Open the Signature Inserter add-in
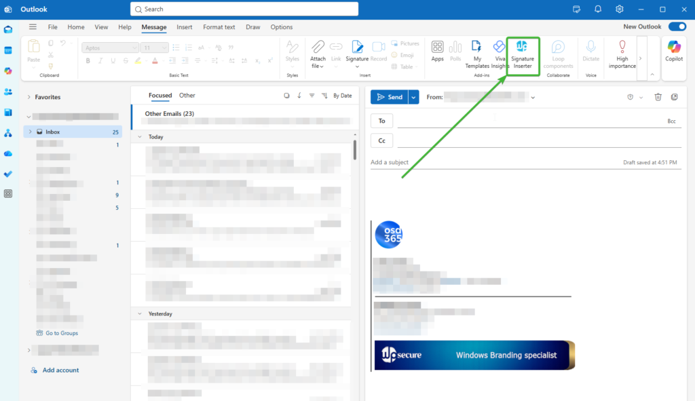Viewport: 695px width, 401px height. tap(522, 54)
